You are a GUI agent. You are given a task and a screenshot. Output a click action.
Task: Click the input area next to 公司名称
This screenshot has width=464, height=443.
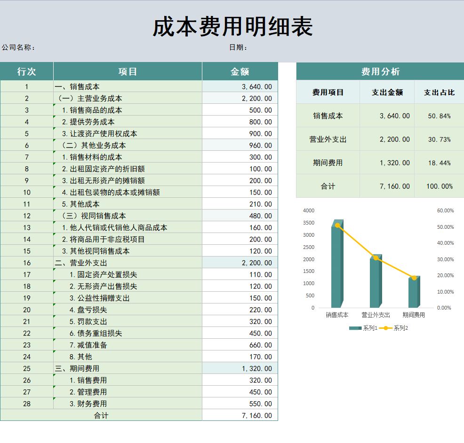[75, 48]
